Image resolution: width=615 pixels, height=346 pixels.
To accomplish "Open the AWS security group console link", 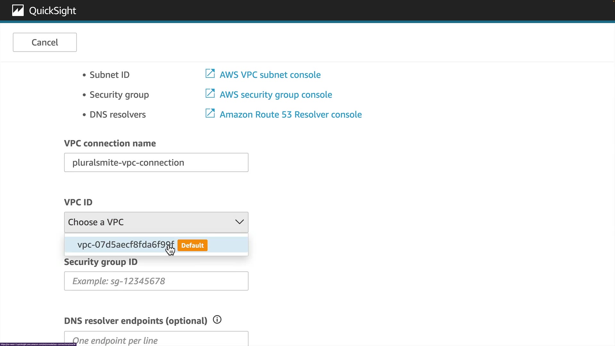I will point(276,95).
